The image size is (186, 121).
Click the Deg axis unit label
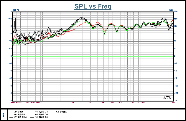point(171,10)
